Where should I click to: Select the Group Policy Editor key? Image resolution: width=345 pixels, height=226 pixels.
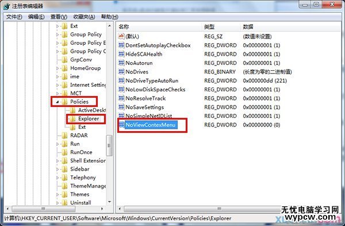pos(88,43)
